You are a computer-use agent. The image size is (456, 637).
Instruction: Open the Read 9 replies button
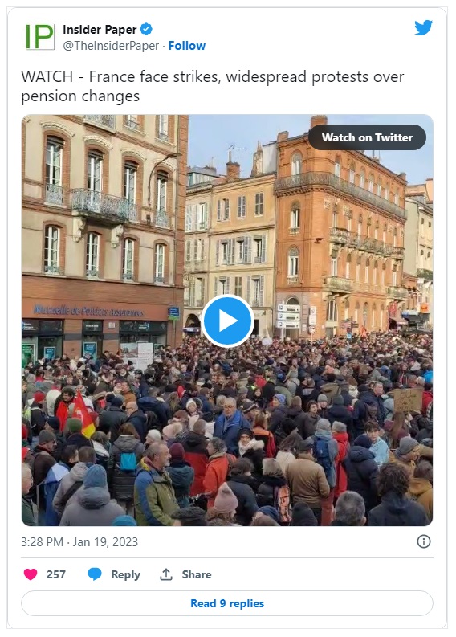[227, 603]
